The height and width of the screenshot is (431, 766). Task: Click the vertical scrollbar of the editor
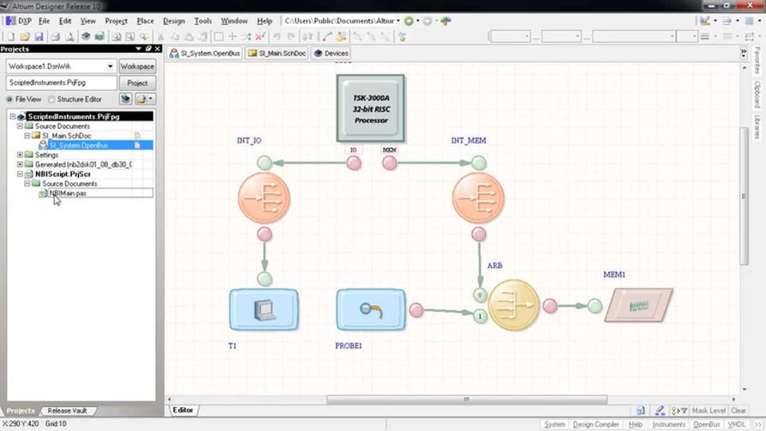744,196
